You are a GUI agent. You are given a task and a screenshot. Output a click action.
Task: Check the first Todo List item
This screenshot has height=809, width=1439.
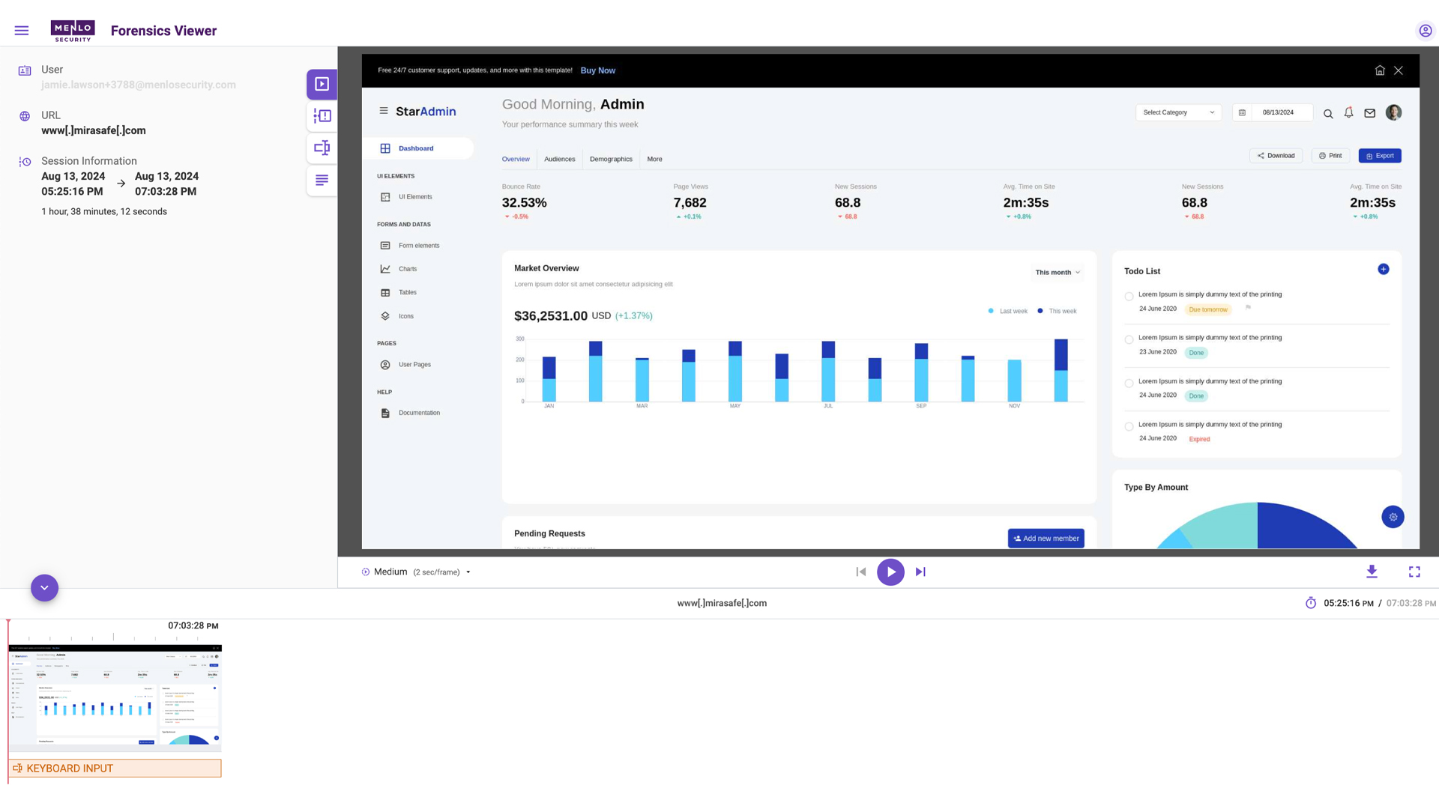[1129, 297]
